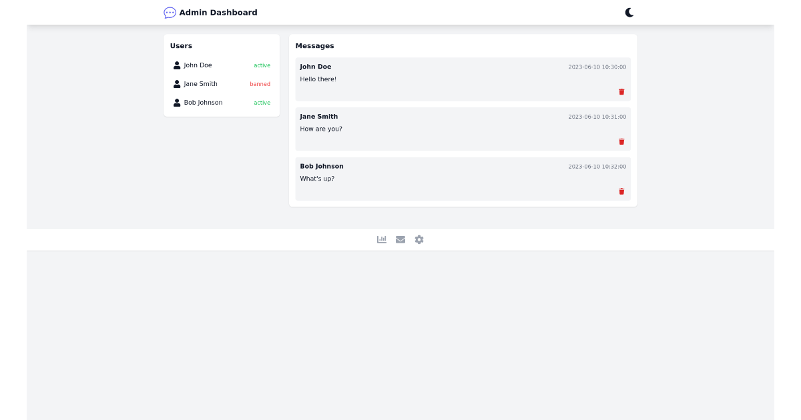Click Bob Johnson's active status label
Viewport: 801px width, 420px height.
tap(262, 102)
